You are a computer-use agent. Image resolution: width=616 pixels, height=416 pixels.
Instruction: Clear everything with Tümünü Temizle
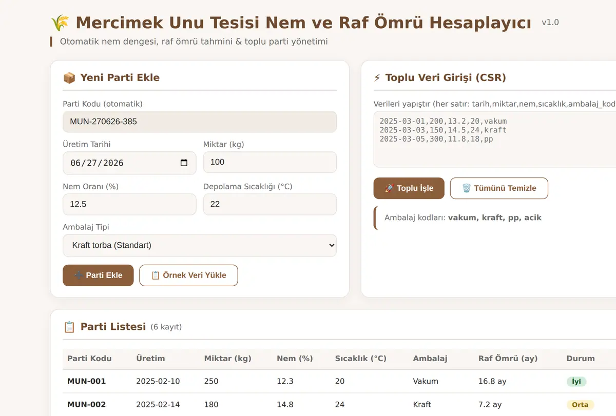point(499,188)
